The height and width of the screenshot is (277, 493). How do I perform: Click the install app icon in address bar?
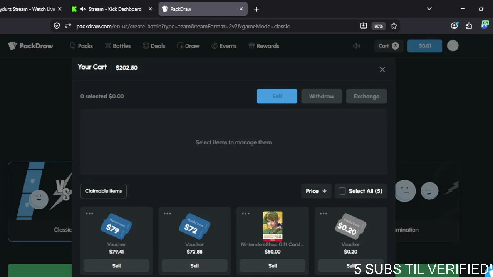pyautogui.click(x=363, y=26)
